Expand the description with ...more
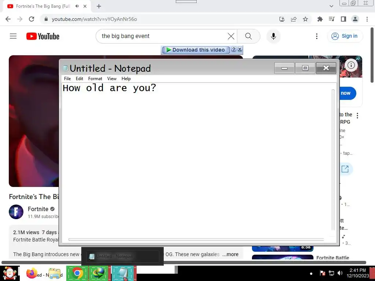This screenshot has height=281, width=375. [230, 254]
